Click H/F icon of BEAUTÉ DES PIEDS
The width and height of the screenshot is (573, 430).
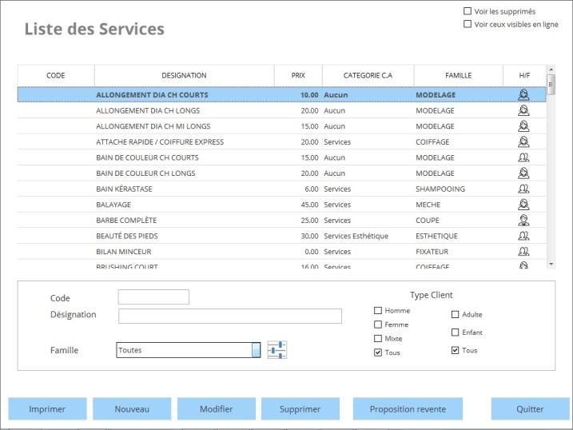524,236
